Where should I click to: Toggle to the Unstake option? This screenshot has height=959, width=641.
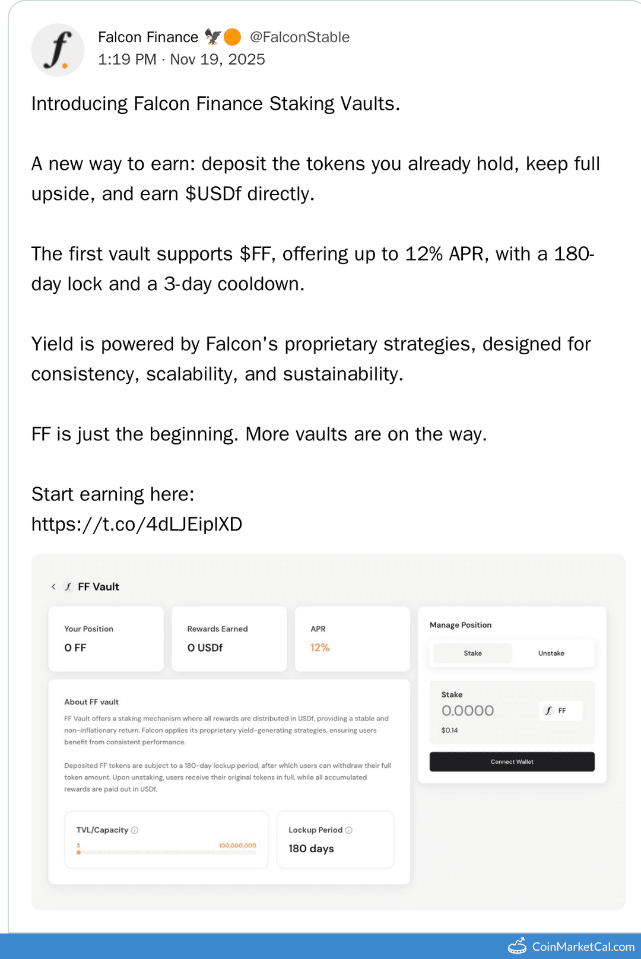(x=551, y=653)
